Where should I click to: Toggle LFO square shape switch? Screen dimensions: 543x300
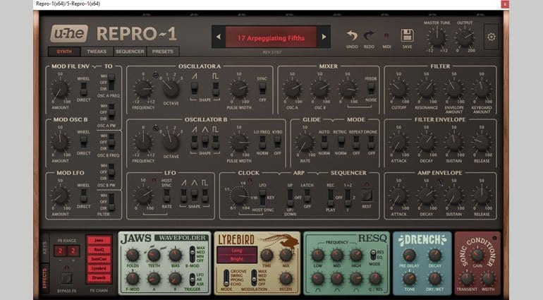click(x=205, y=196)
